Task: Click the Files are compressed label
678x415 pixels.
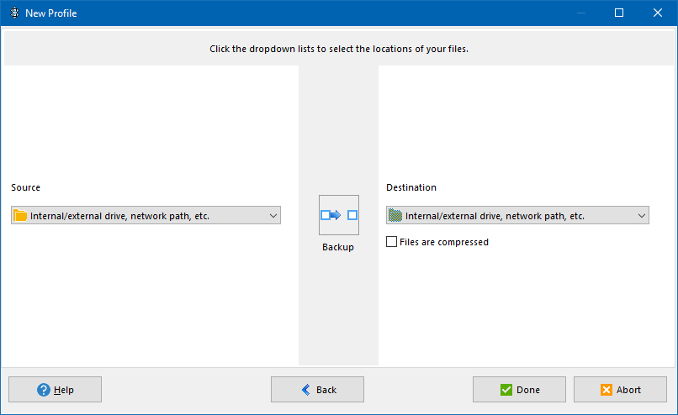Action: click(444, 242)
